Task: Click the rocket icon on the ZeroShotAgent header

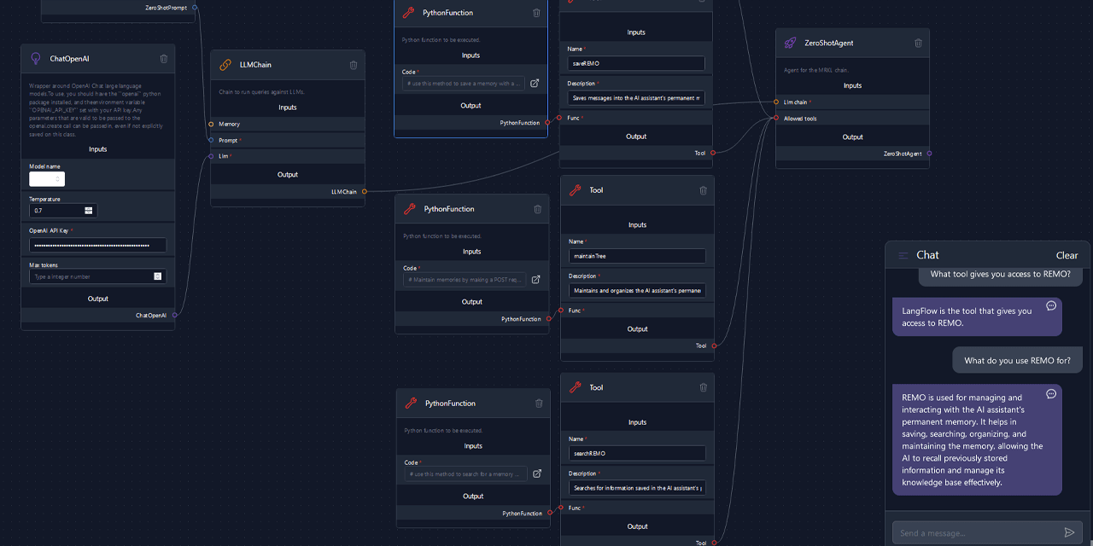Action: pyautogui.click(x=787, y=42)
